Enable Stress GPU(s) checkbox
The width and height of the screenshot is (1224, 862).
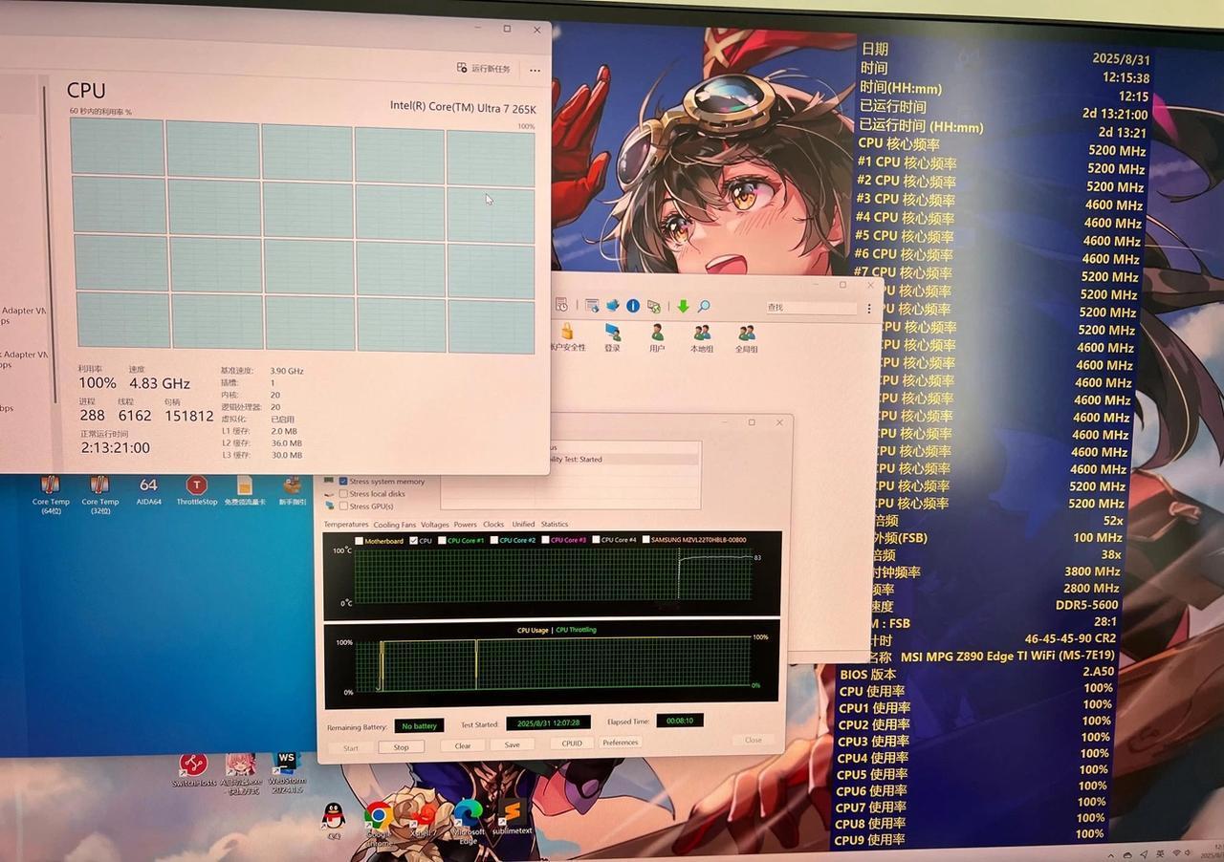344,506
